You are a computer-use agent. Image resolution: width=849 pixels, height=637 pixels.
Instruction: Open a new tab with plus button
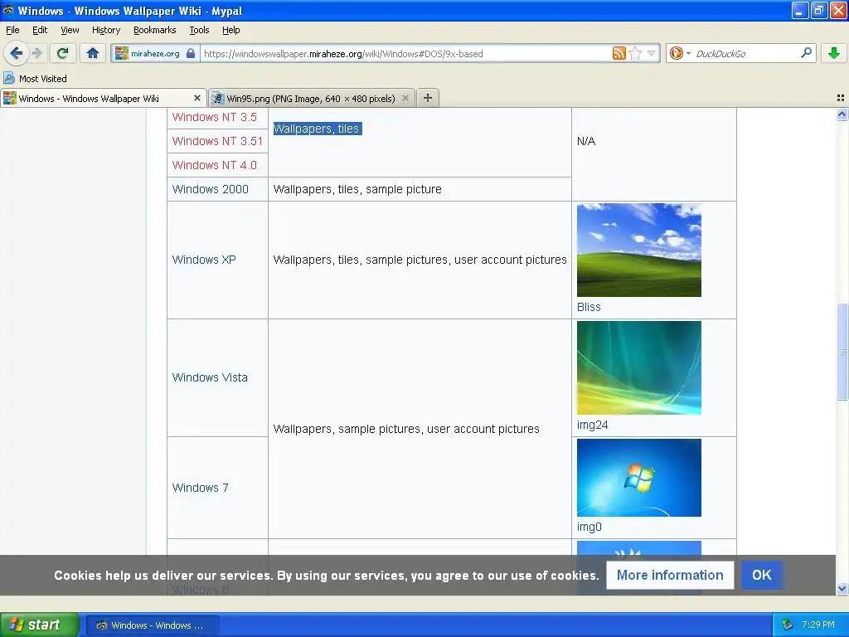[x=428, y=98]
